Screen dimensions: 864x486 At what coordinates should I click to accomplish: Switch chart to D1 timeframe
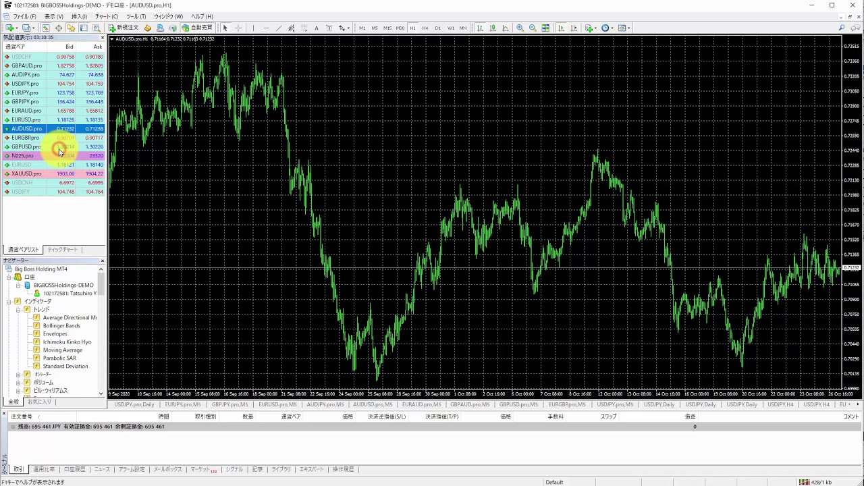click(x=438, y=28)
